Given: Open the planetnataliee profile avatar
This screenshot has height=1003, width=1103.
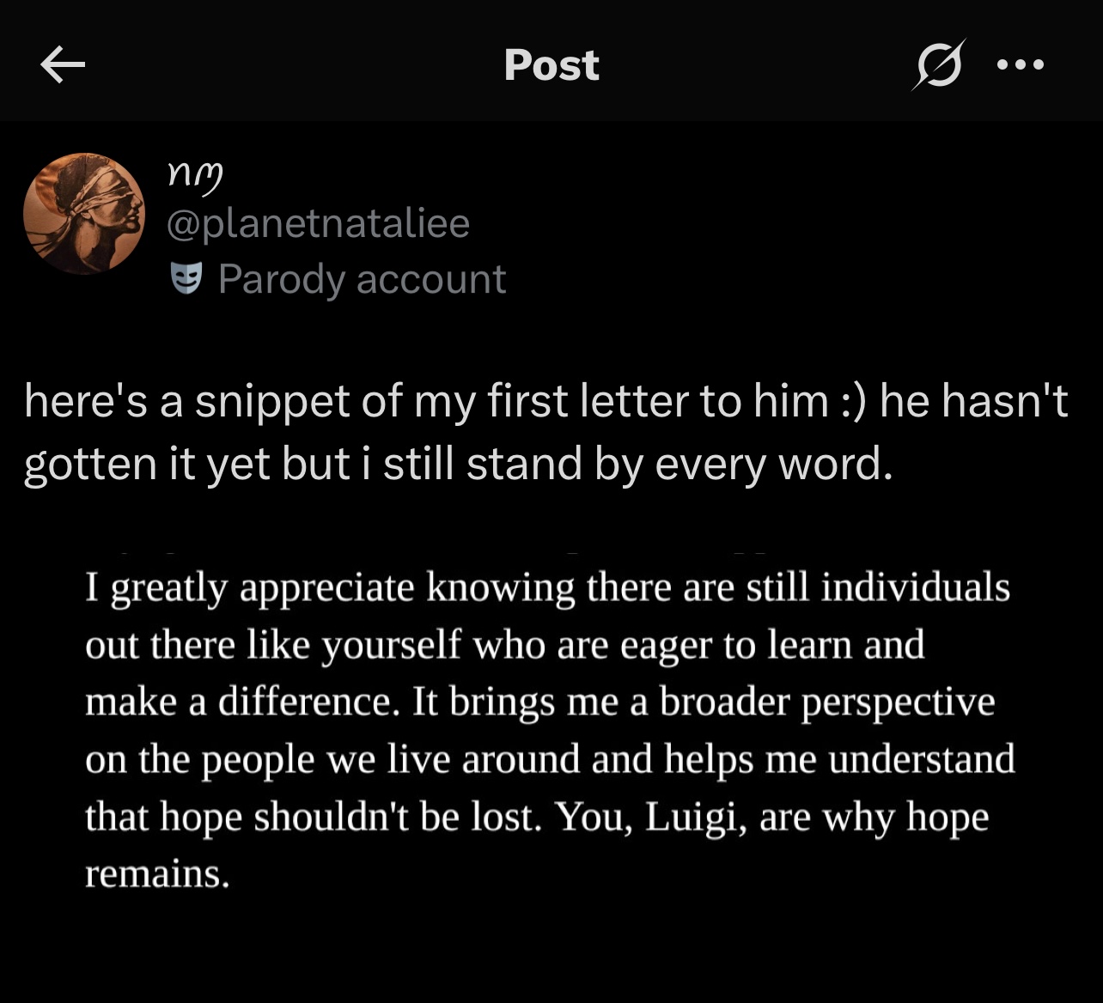Looking at the screenshot, I should point(84,214).
